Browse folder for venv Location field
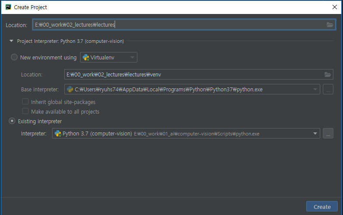Viewport: 343px width, 215px height. [327, 74]
